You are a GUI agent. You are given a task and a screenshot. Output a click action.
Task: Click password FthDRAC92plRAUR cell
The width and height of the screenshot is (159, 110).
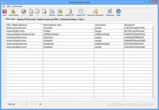pos(138,34)
